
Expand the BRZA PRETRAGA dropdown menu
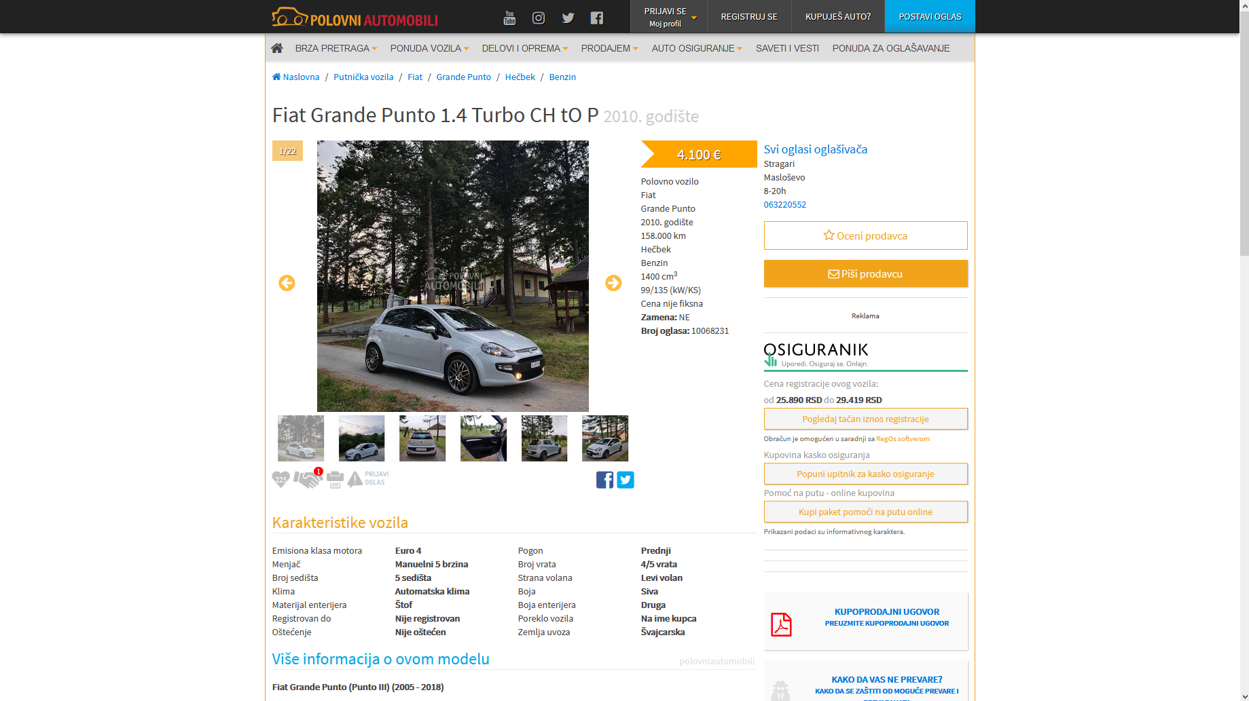336,48
